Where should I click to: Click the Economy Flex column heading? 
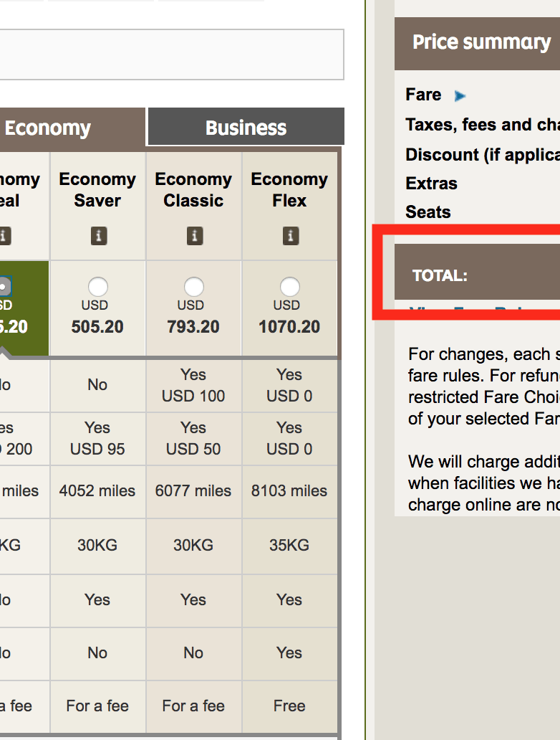coord(289,190)
